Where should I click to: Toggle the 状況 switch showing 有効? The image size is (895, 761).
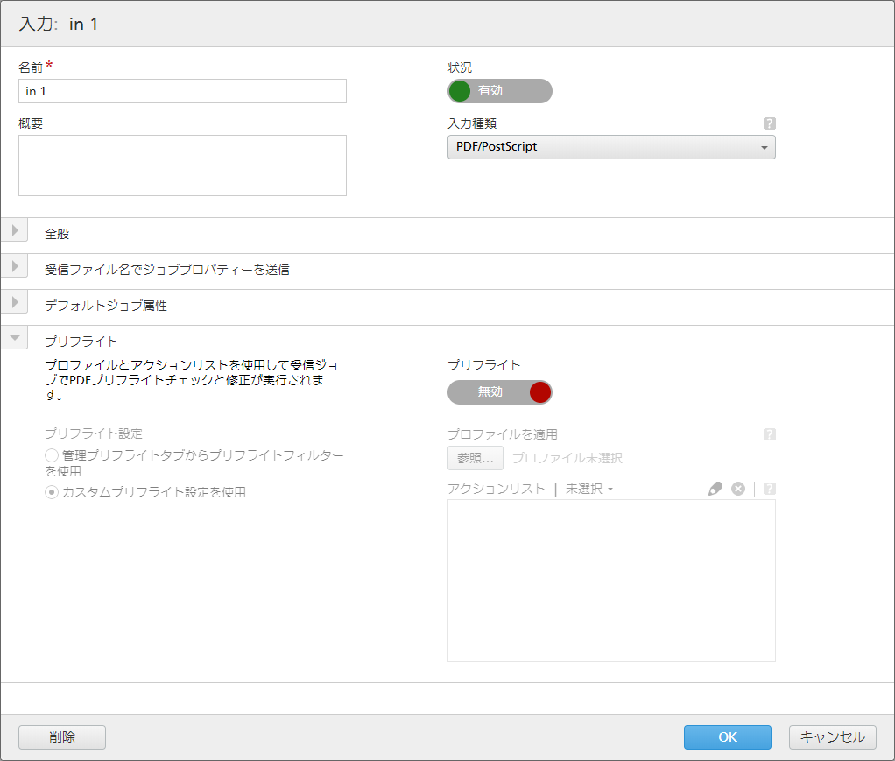click(x=499, y=91)
